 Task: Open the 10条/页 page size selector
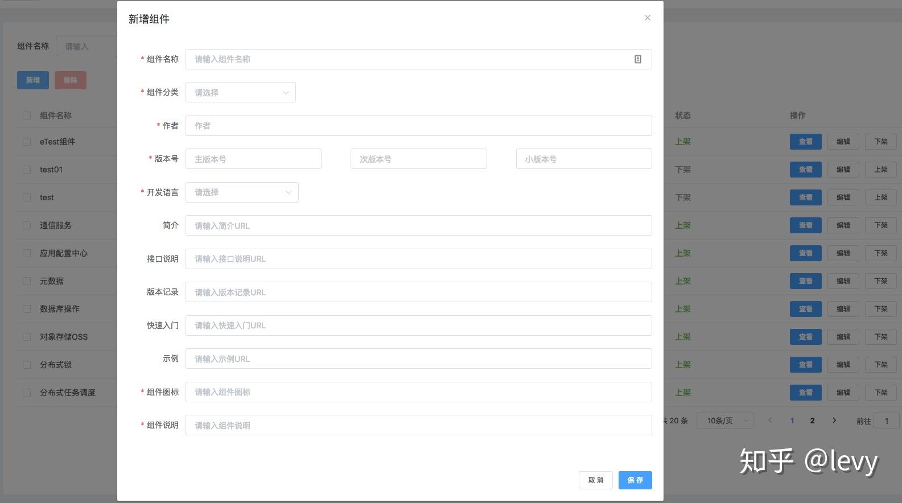(x=725, y=420)
